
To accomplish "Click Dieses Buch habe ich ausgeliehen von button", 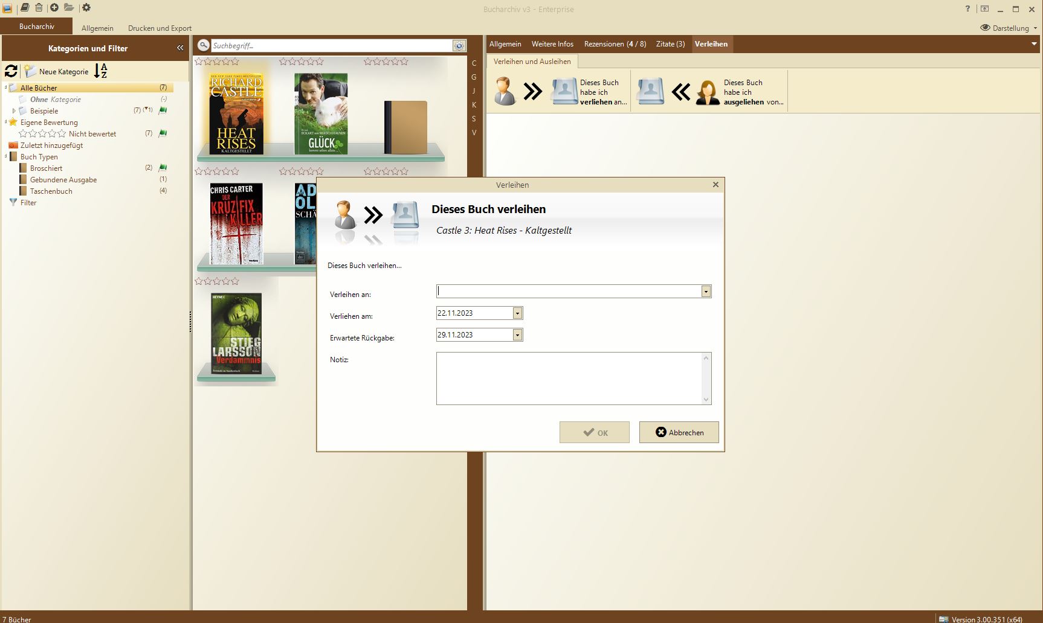I will click(710, 92).
